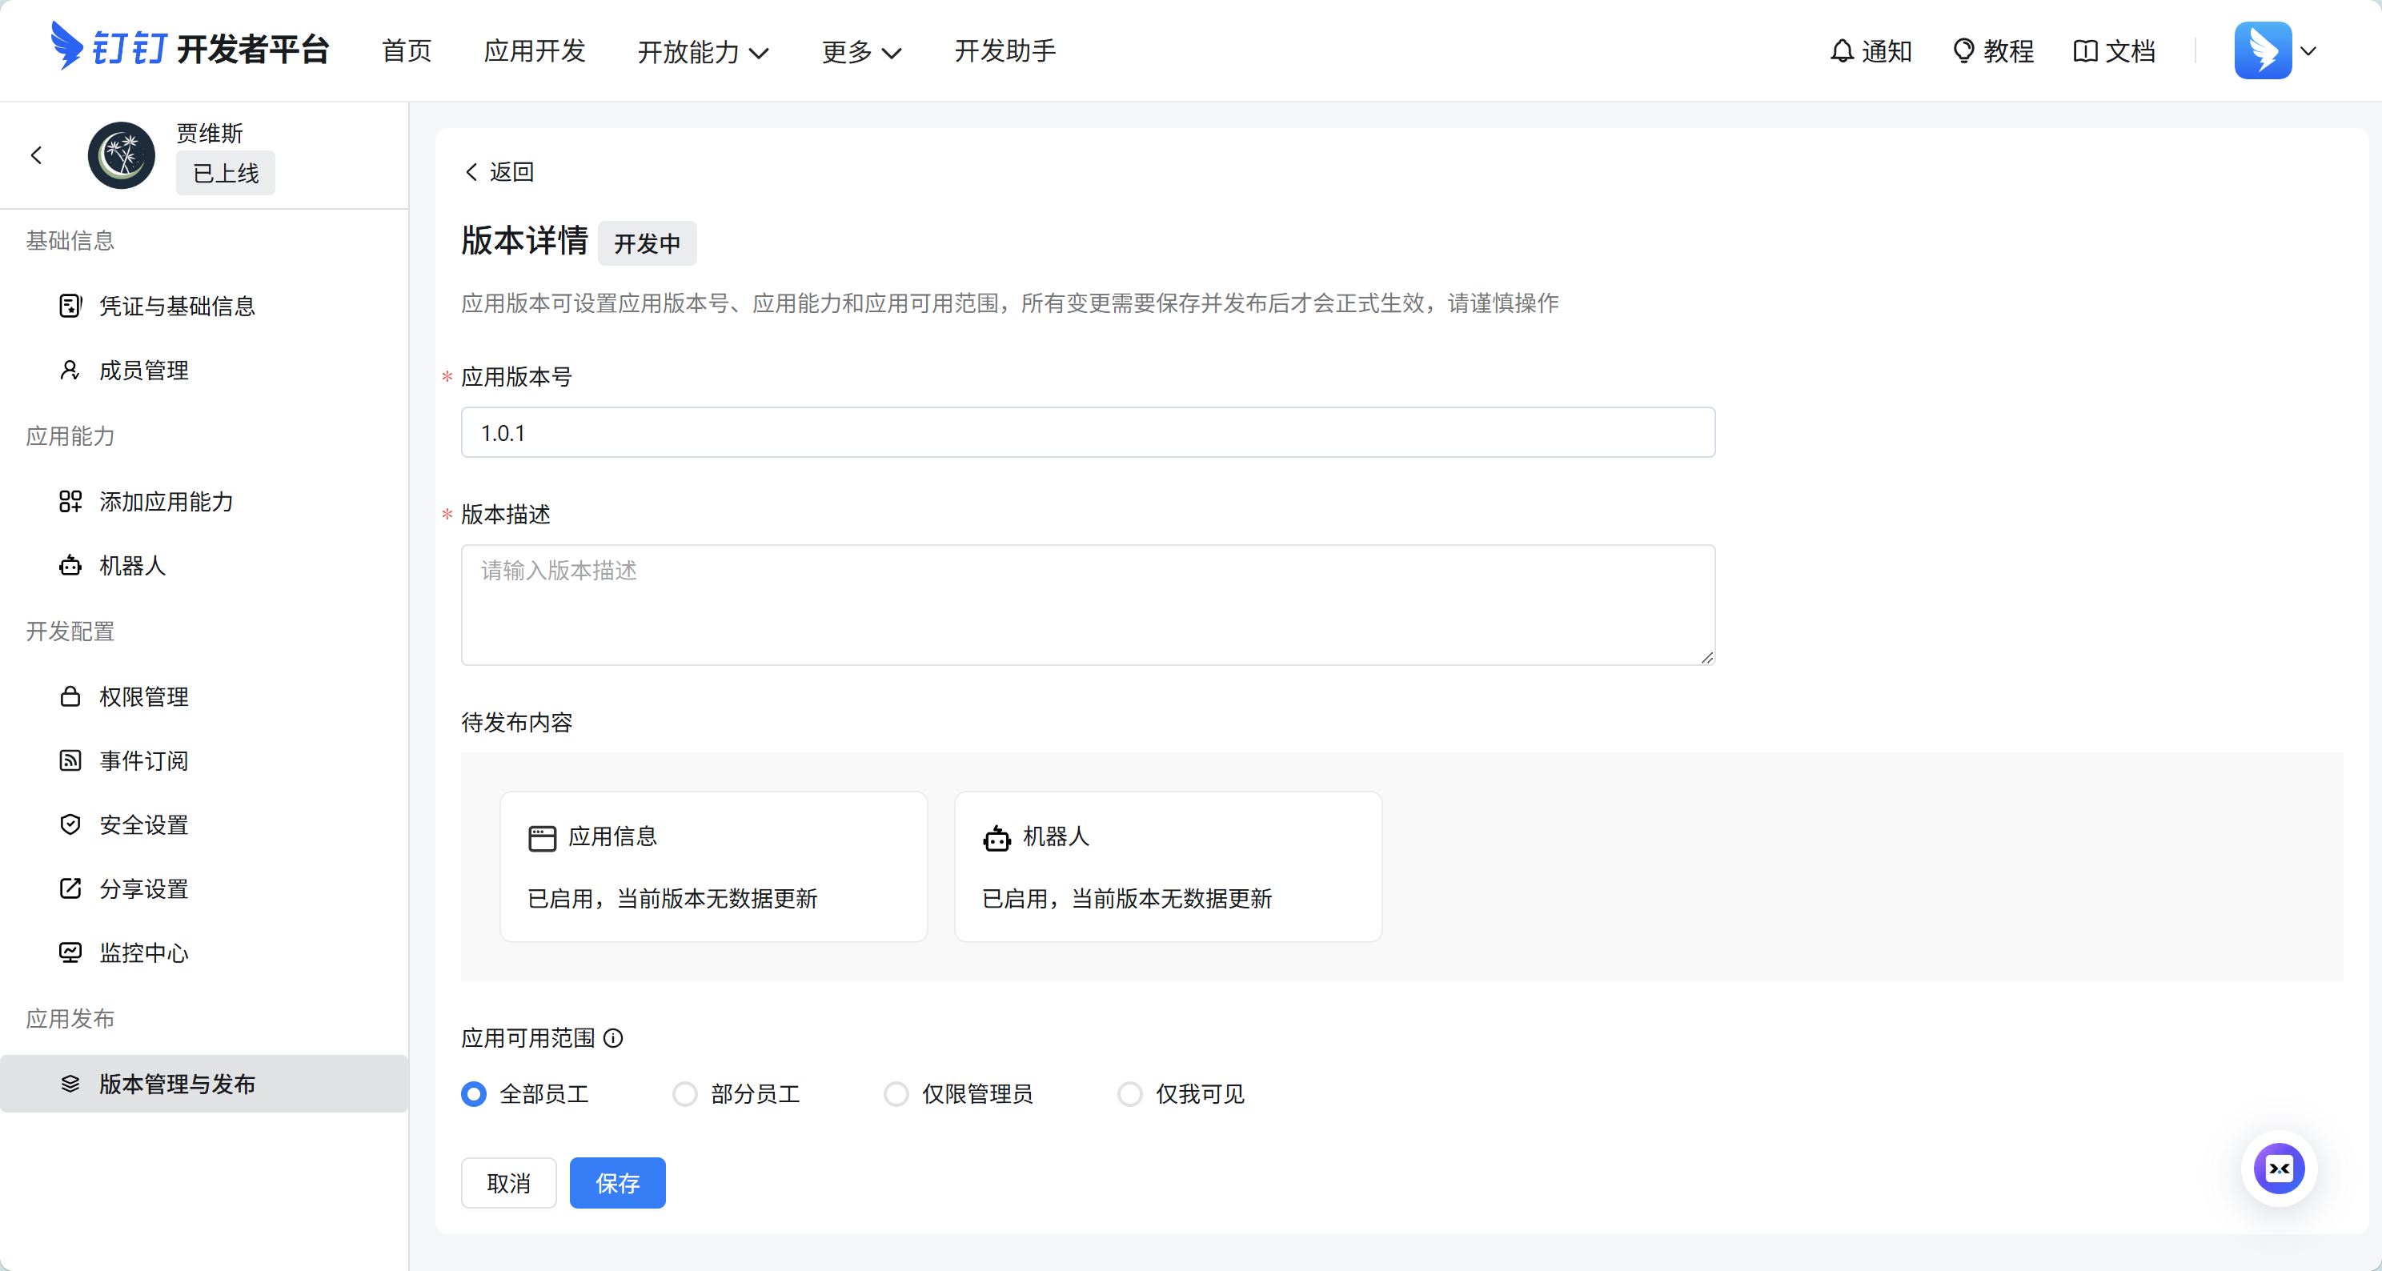Expand the 开放能力 dropdown menu
Viewport: 2382px width, 1271px height.
[x=703, y=52]
